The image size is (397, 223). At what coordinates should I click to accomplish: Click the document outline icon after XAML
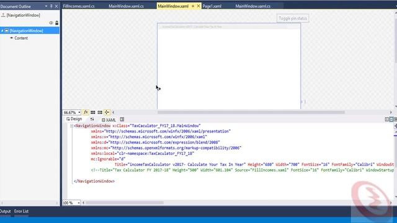[x=122, y=120]
